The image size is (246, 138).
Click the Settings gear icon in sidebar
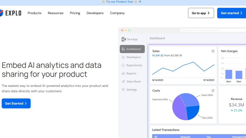point(123,90)
